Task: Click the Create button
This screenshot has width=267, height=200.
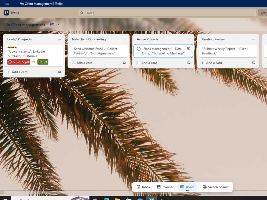Action: click(x=263, y=13)
